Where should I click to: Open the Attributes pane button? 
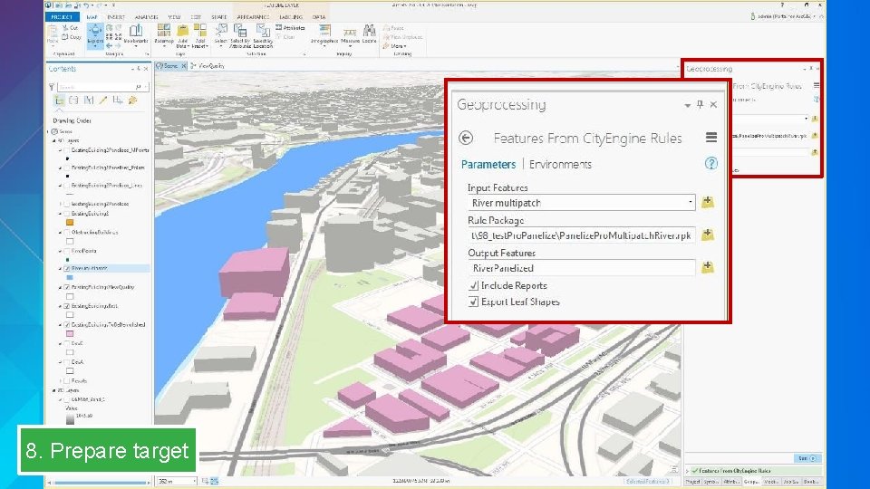click(x=290, y=28)
